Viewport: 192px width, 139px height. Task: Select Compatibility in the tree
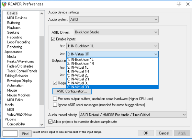[16, 124]
